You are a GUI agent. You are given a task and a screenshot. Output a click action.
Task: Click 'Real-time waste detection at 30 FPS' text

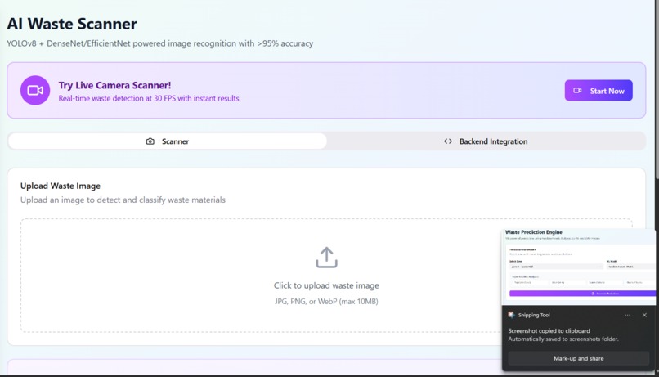coord(117,98)
